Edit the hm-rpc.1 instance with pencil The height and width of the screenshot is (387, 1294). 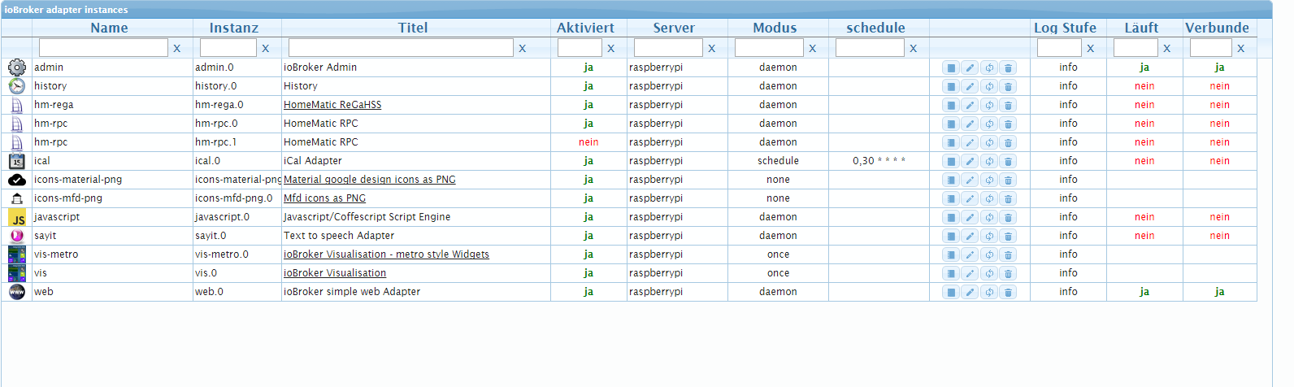(970, 142)
